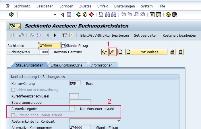Screen dimensions: 201x129
Task: Go to previous account with left triangle
Action: (x=48, y=35)
